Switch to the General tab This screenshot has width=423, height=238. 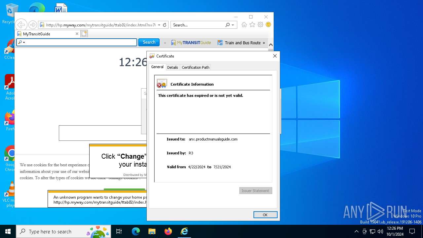[157, 67]
